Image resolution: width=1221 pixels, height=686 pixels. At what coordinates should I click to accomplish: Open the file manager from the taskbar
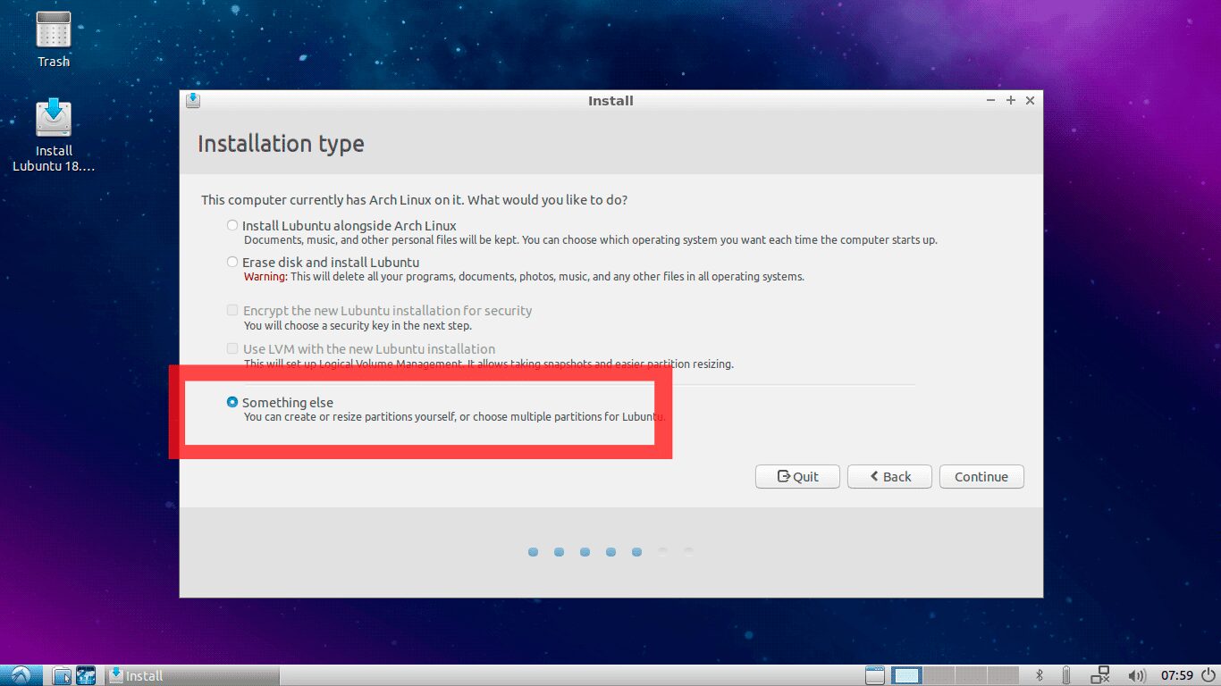click(x=60, y=675)
